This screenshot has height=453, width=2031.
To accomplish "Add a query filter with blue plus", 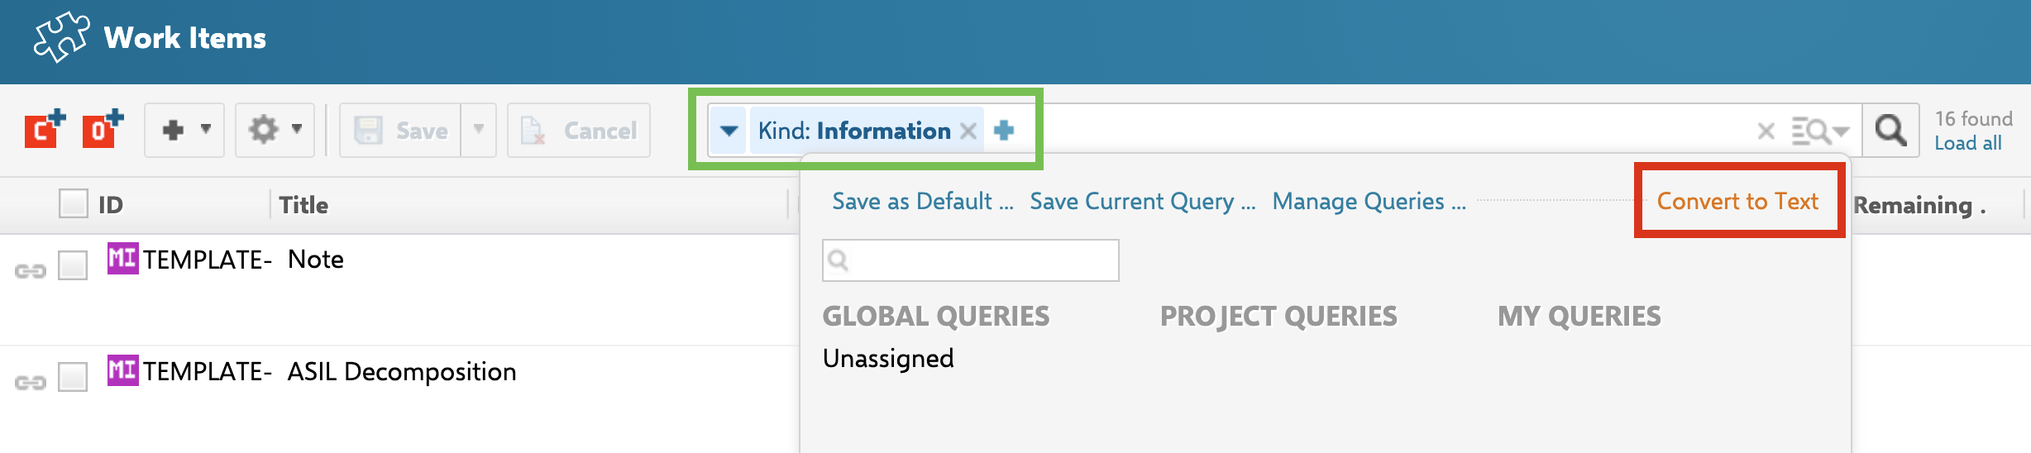I will 1004,130.
